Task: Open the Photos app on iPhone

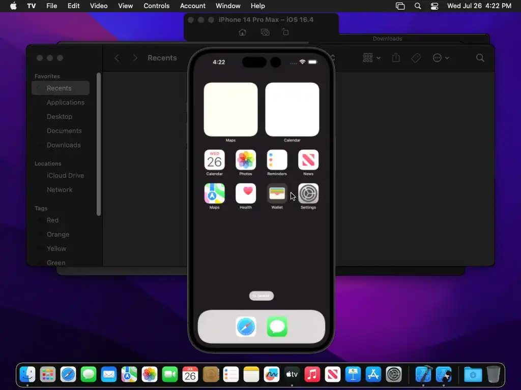Action: (246, 160)
